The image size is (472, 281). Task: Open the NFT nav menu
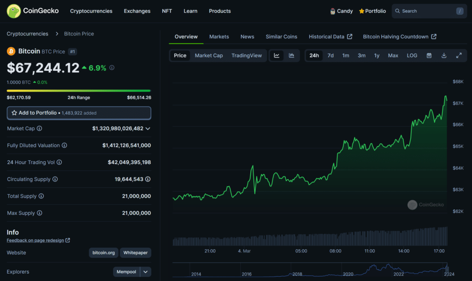(167, 11)
